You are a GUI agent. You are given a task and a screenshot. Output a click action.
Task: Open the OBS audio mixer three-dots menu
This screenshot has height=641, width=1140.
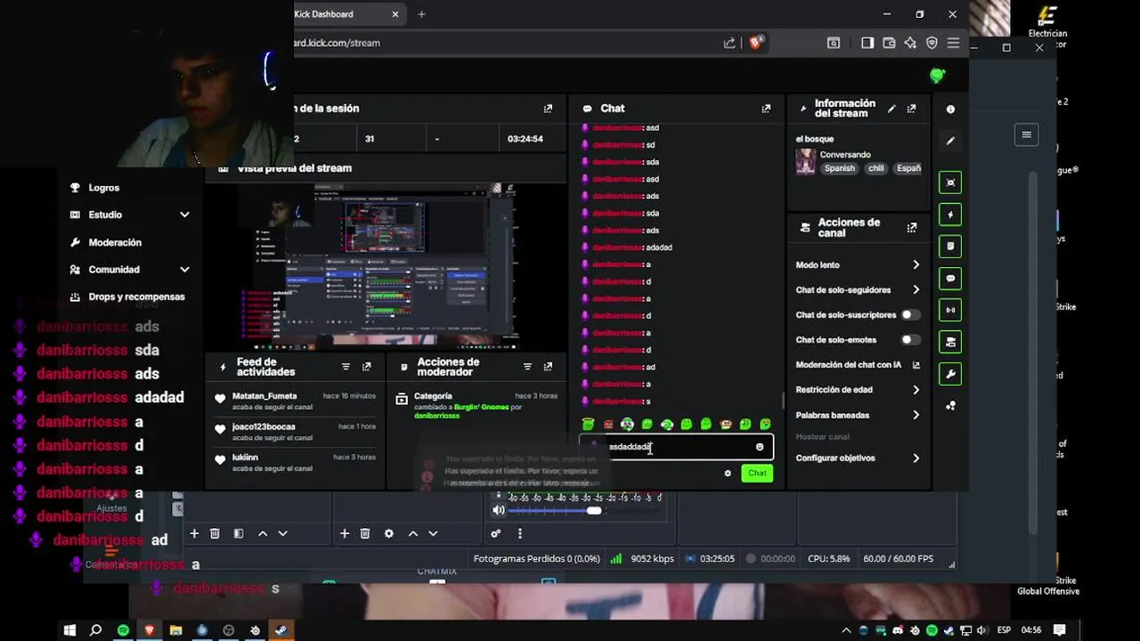(x=520, y=533)
